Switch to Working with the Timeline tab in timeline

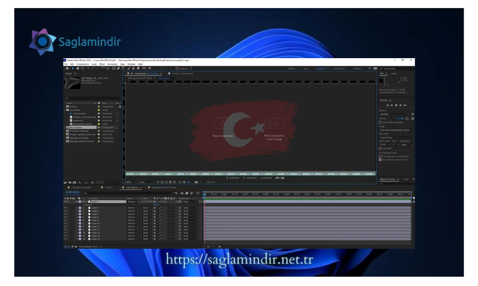point(164,187)
